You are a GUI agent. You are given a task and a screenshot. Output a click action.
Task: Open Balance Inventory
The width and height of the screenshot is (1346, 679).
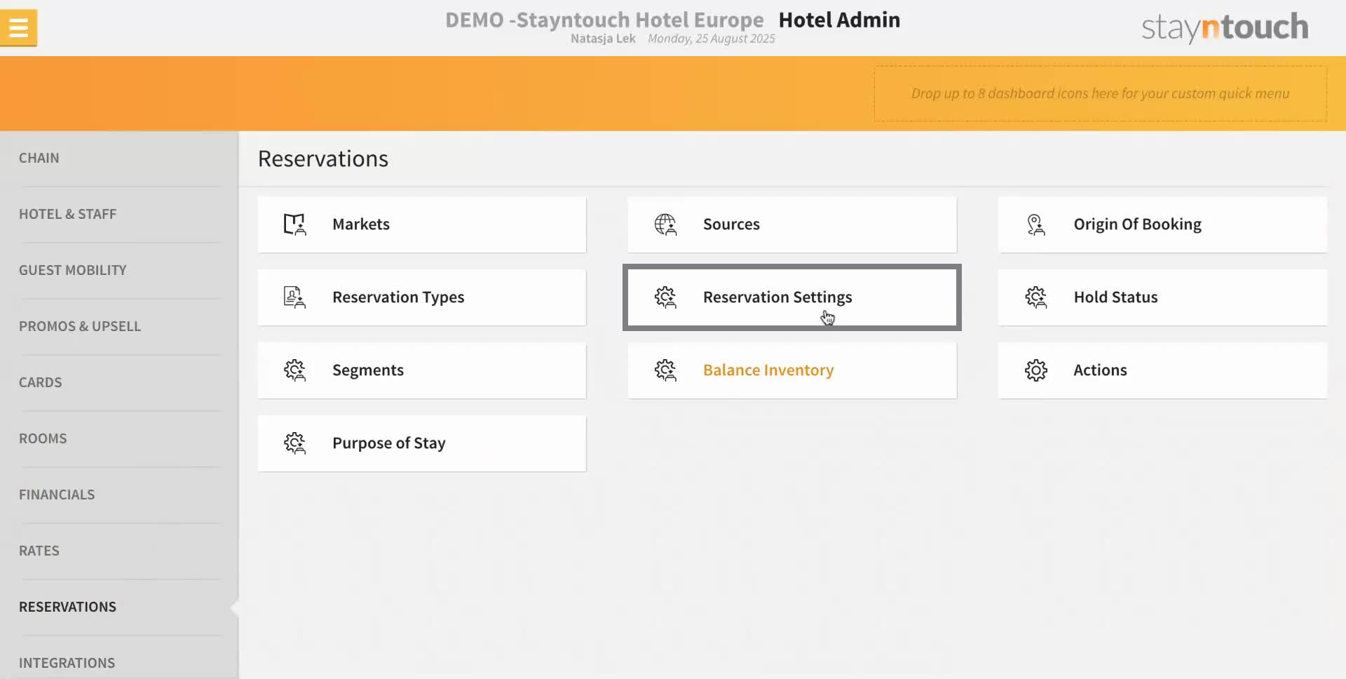(x=792, y=370)
